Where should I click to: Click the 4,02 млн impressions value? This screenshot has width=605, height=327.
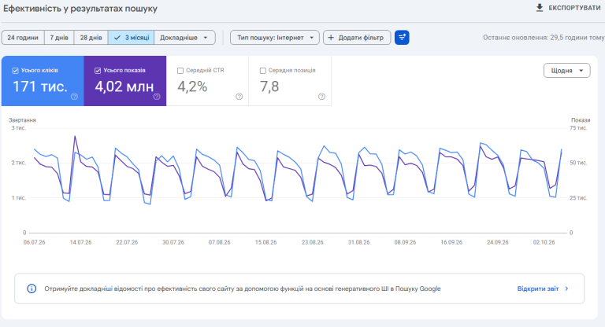[x=124, y=86]
